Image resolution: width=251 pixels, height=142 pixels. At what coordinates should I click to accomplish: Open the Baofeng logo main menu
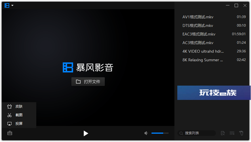point(7,5)
